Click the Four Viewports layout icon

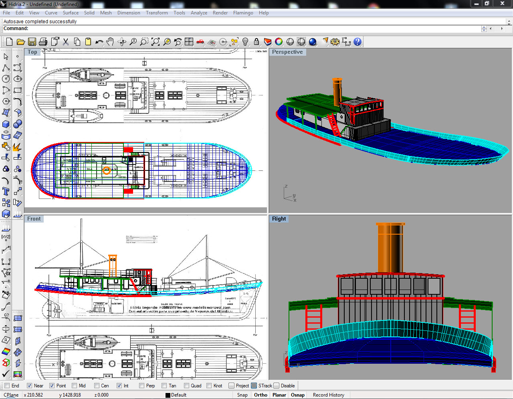[x=189, y=42]
